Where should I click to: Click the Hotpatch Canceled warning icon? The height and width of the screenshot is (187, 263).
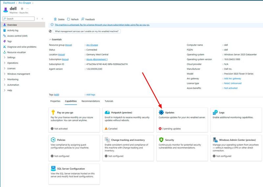click(x=106, y=128)
